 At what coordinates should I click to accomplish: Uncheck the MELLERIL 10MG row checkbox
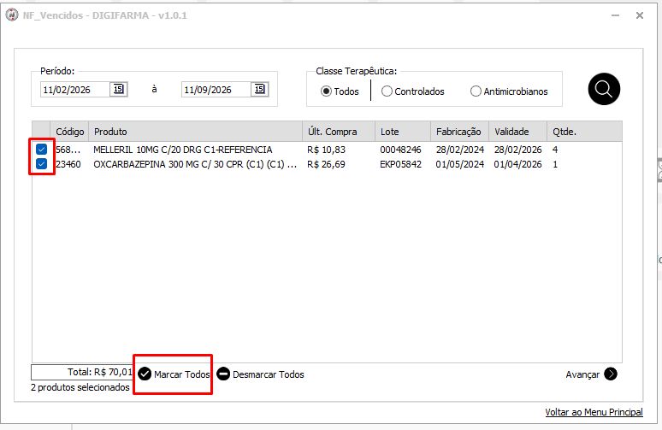(41, 149)
